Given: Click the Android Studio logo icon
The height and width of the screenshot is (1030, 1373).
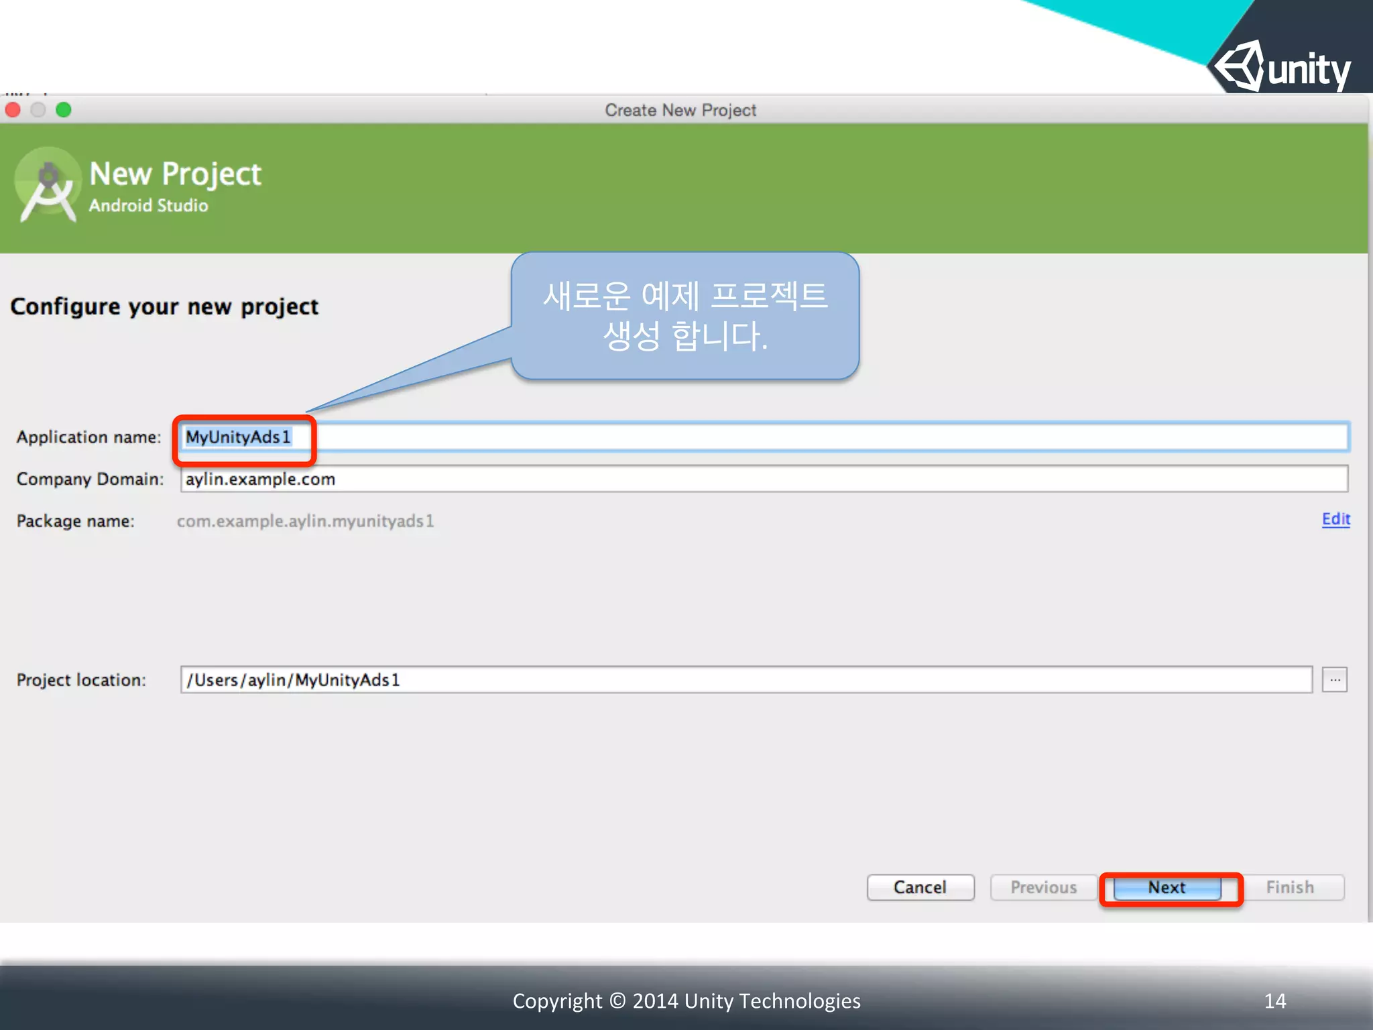Looking at the screenshot, I should coord(48,185).
